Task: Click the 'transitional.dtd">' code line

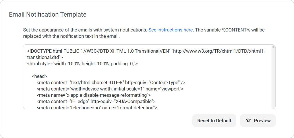Action: point(45,57)
